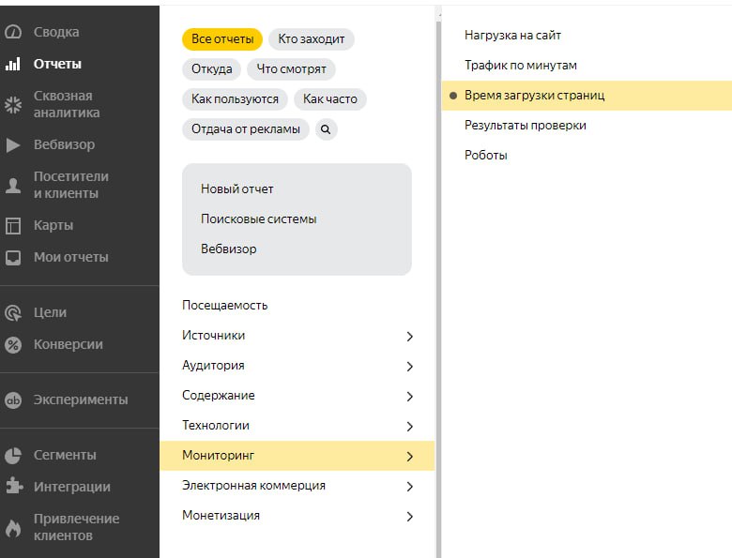Expand the Электронная коммерция chevron
This screenshot has width=732, height=558.
pos(409,487)
